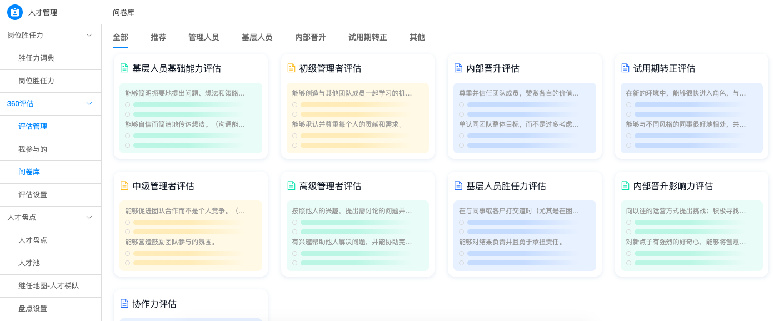Click the 问卷库 page header title
This screenshot has height=321, width=779.
[123, 12]
